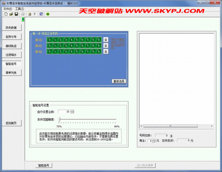This screenshot has width=222, height=172.
Task: Click the 智能组号 button at bottom
Action: pos(44,165)
